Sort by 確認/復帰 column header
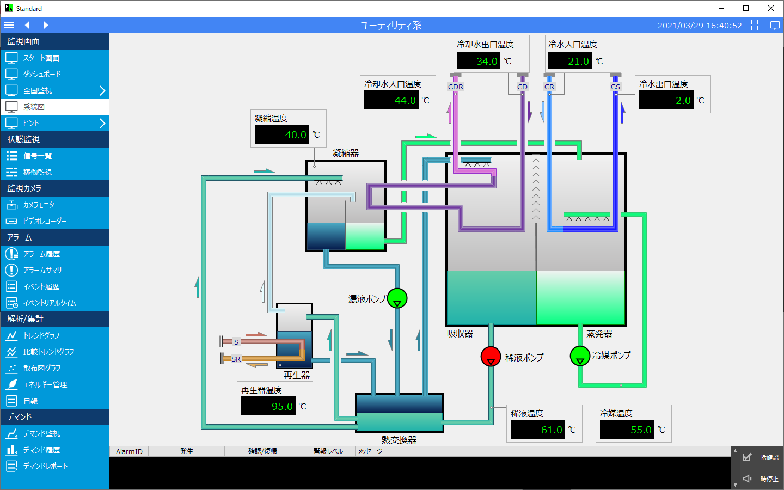 (x=263, y=451)
